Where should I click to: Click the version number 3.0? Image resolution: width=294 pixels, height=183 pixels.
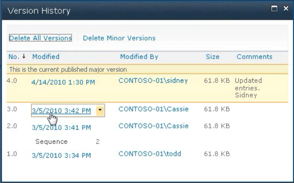click(x=12, y=109)
